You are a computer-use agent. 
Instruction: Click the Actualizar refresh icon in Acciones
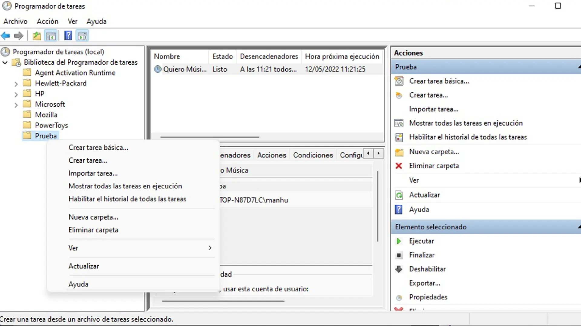click(399, 195)
